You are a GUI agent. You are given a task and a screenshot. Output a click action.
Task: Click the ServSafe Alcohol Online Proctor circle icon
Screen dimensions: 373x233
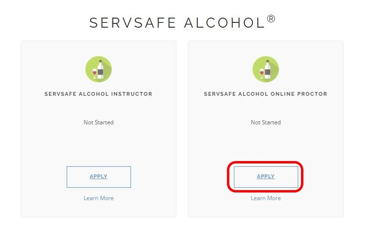pos(266,69)
